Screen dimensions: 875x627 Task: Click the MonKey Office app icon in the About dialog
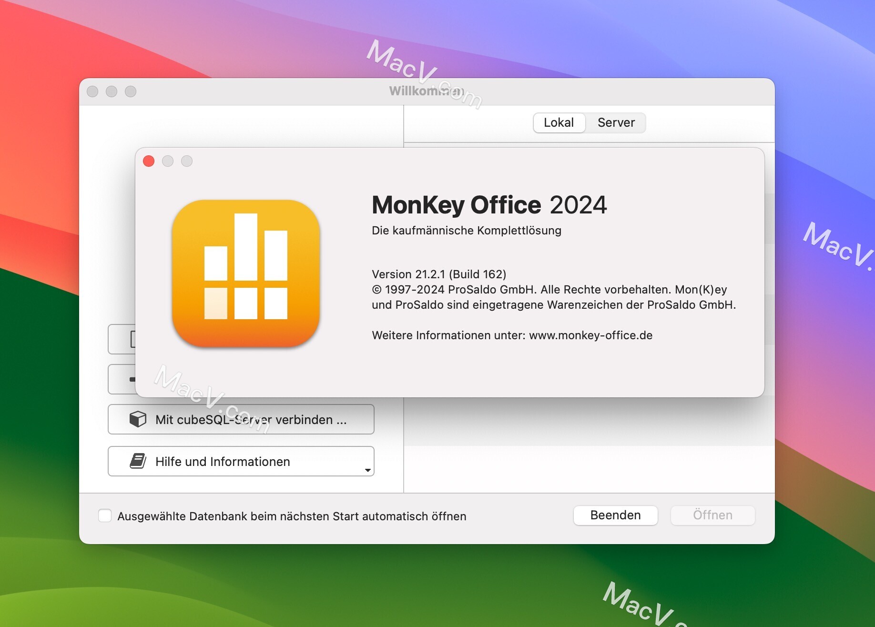click(x=245, y=274)
